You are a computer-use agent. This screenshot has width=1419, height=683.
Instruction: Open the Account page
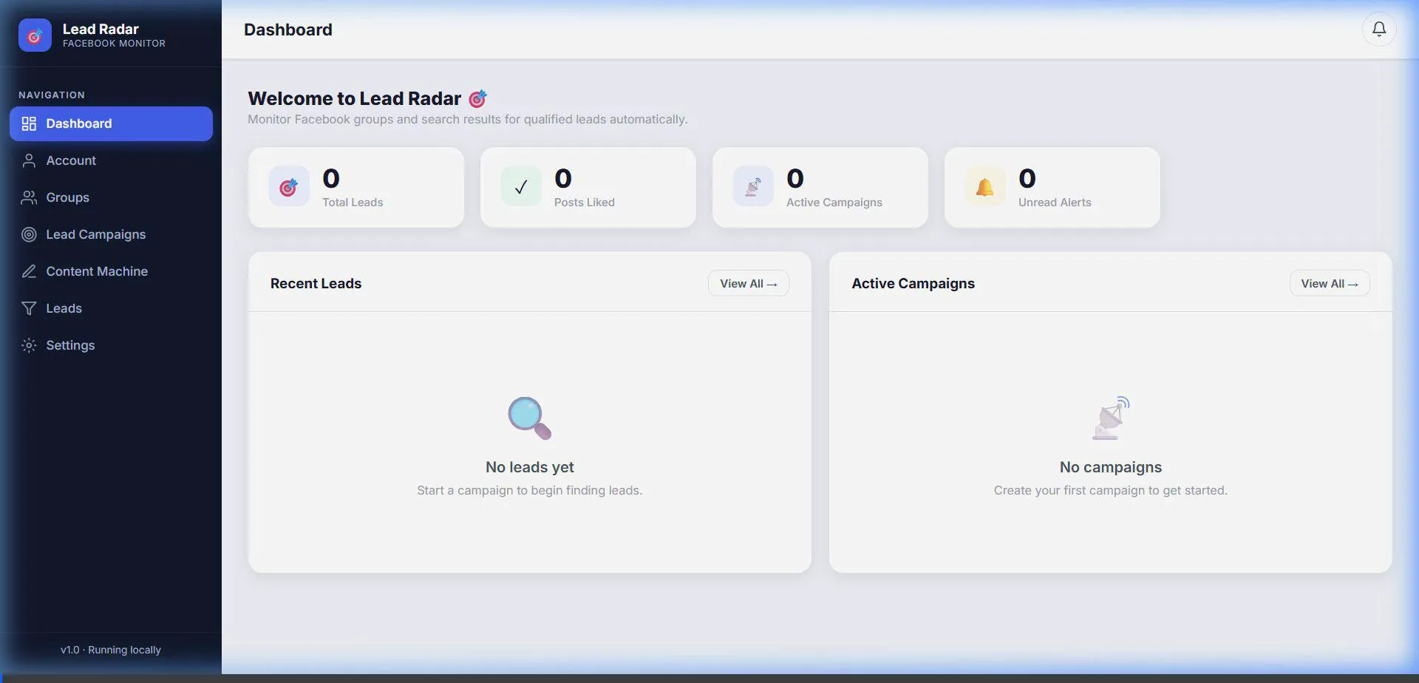(x=111, y=160)
